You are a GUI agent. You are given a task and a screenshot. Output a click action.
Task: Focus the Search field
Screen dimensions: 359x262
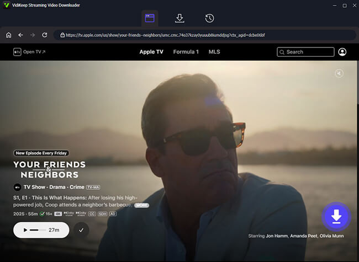pos(305,52)
